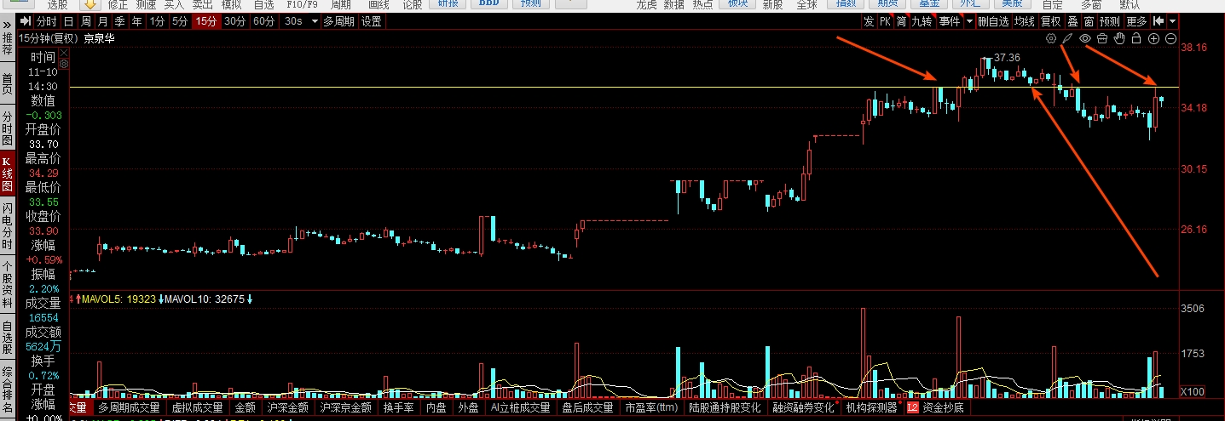Open 分时图 in left sidebar
The width and height of the screenshot is (1225, 421).
click(8, 128)
